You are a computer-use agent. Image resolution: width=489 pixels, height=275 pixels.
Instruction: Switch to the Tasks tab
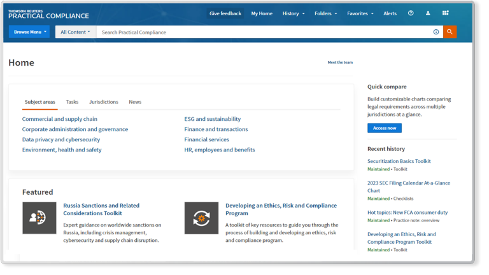72,102
